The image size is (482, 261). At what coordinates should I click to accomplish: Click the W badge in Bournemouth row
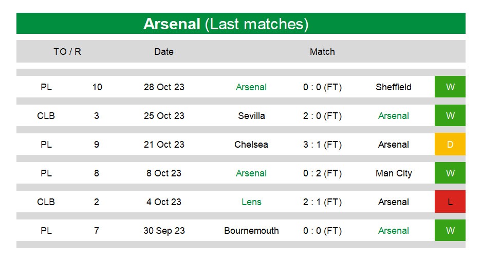point(450,231)
